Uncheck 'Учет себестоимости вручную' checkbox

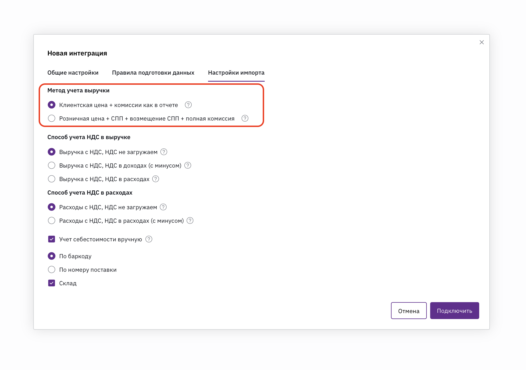coord(52,239)
